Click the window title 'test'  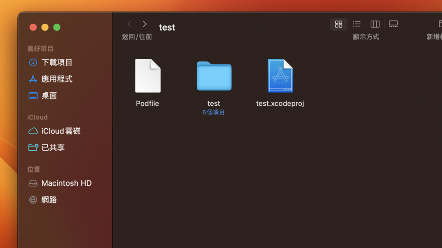167,27
